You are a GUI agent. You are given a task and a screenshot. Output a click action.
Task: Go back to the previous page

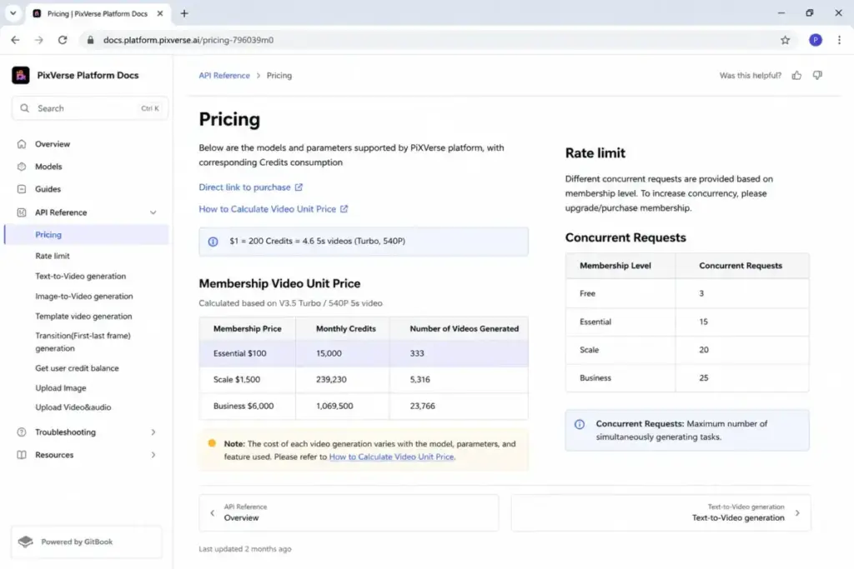(x=15, y=40)
